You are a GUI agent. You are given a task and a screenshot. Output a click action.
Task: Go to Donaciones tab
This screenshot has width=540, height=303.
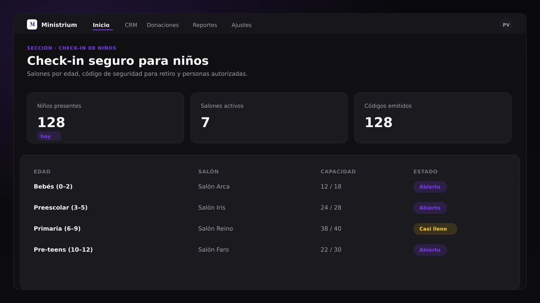(x=163, y=25)
